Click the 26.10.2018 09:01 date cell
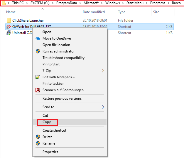Viewport: 184px width, 161px height. coord(95,21)
